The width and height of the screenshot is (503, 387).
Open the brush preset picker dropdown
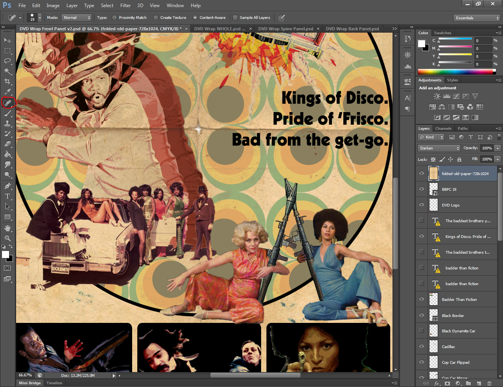coord(40,18)
